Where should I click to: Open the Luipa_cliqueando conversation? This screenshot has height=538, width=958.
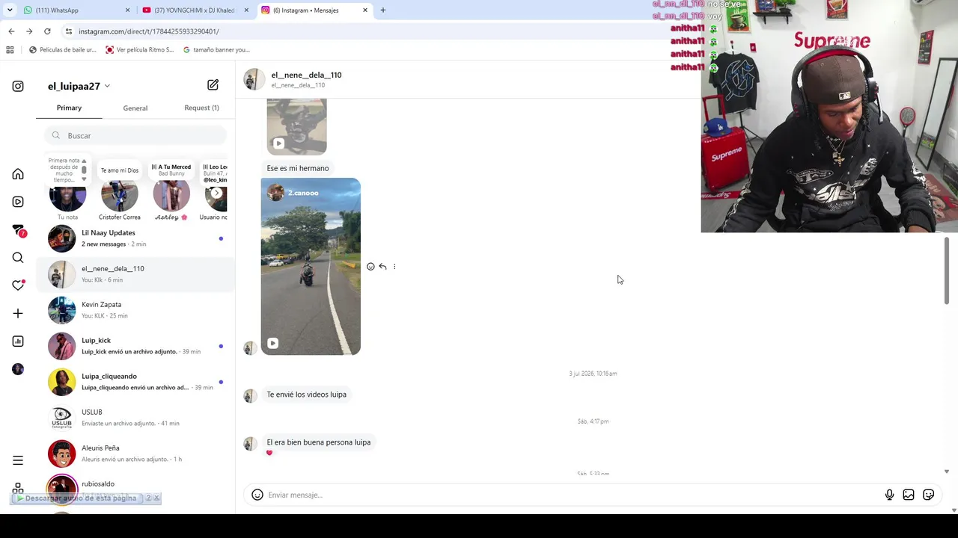(135, 382)
